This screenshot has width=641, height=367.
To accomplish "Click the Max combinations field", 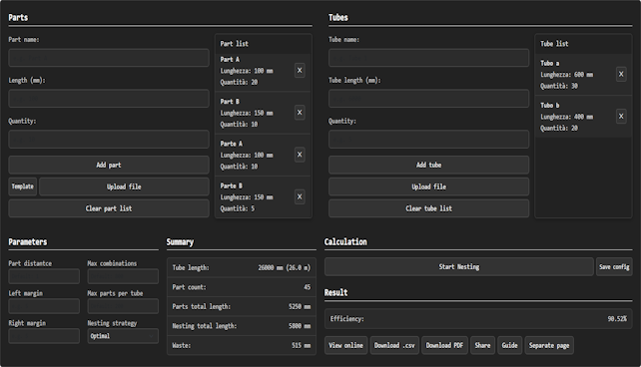I will (123, 276).
